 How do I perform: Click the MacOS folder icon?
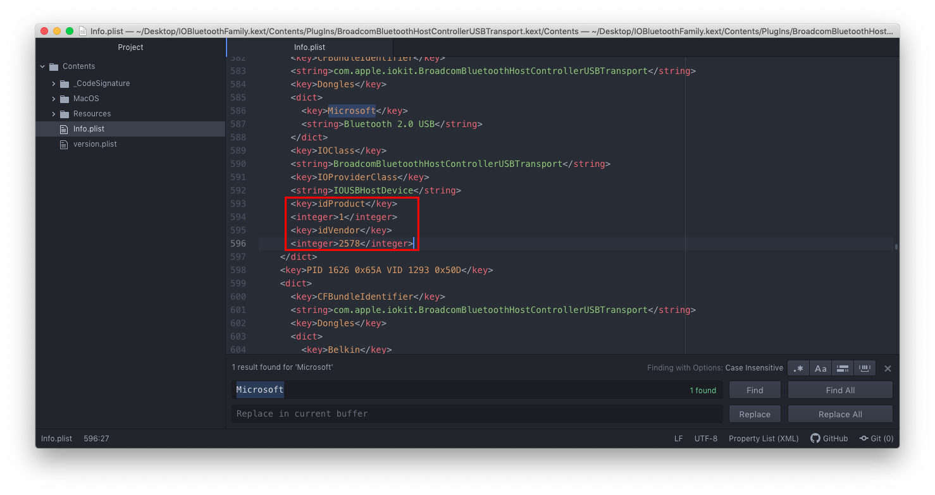(65, 99)
